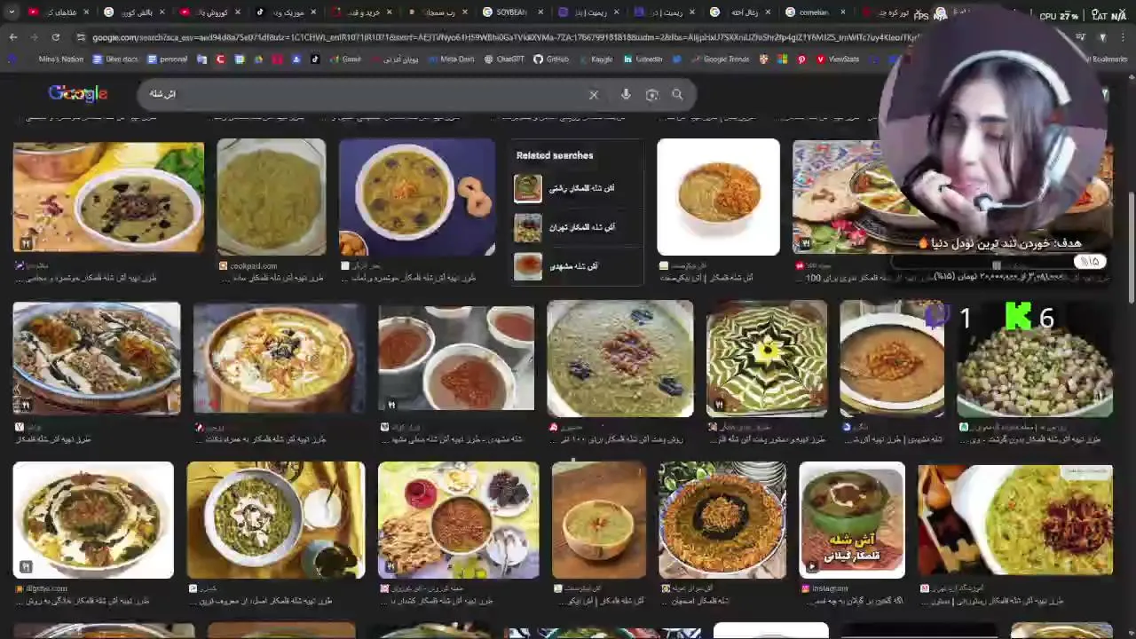Open the ChatGPT bookmark

(x=504, y=59)
